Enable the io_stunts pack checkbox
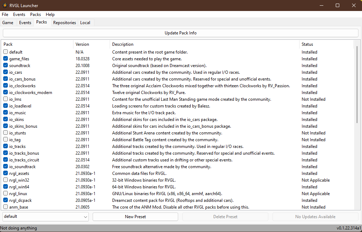Image resolution: width=362 pixels, height=232 pixels. click(5, 133)
